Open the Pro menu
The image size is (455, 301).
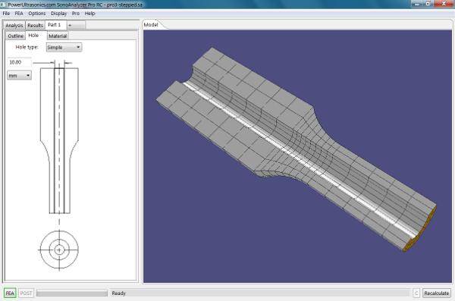click(75, 14)
